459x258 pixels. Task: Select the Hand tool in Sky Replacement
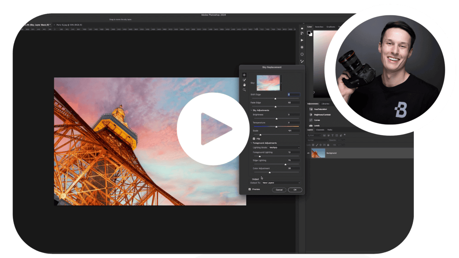click(244, 85)
